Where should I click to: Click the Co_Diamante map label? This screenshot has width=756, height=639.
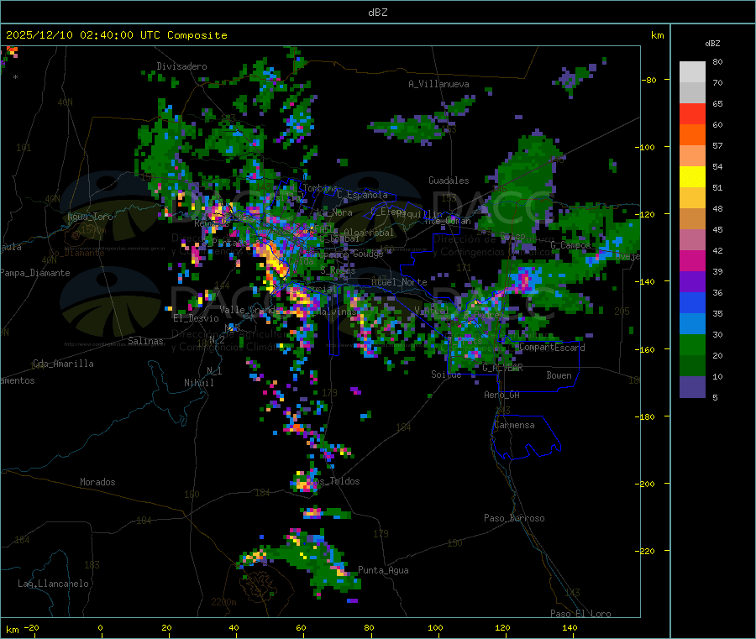[x=76, y=253]
